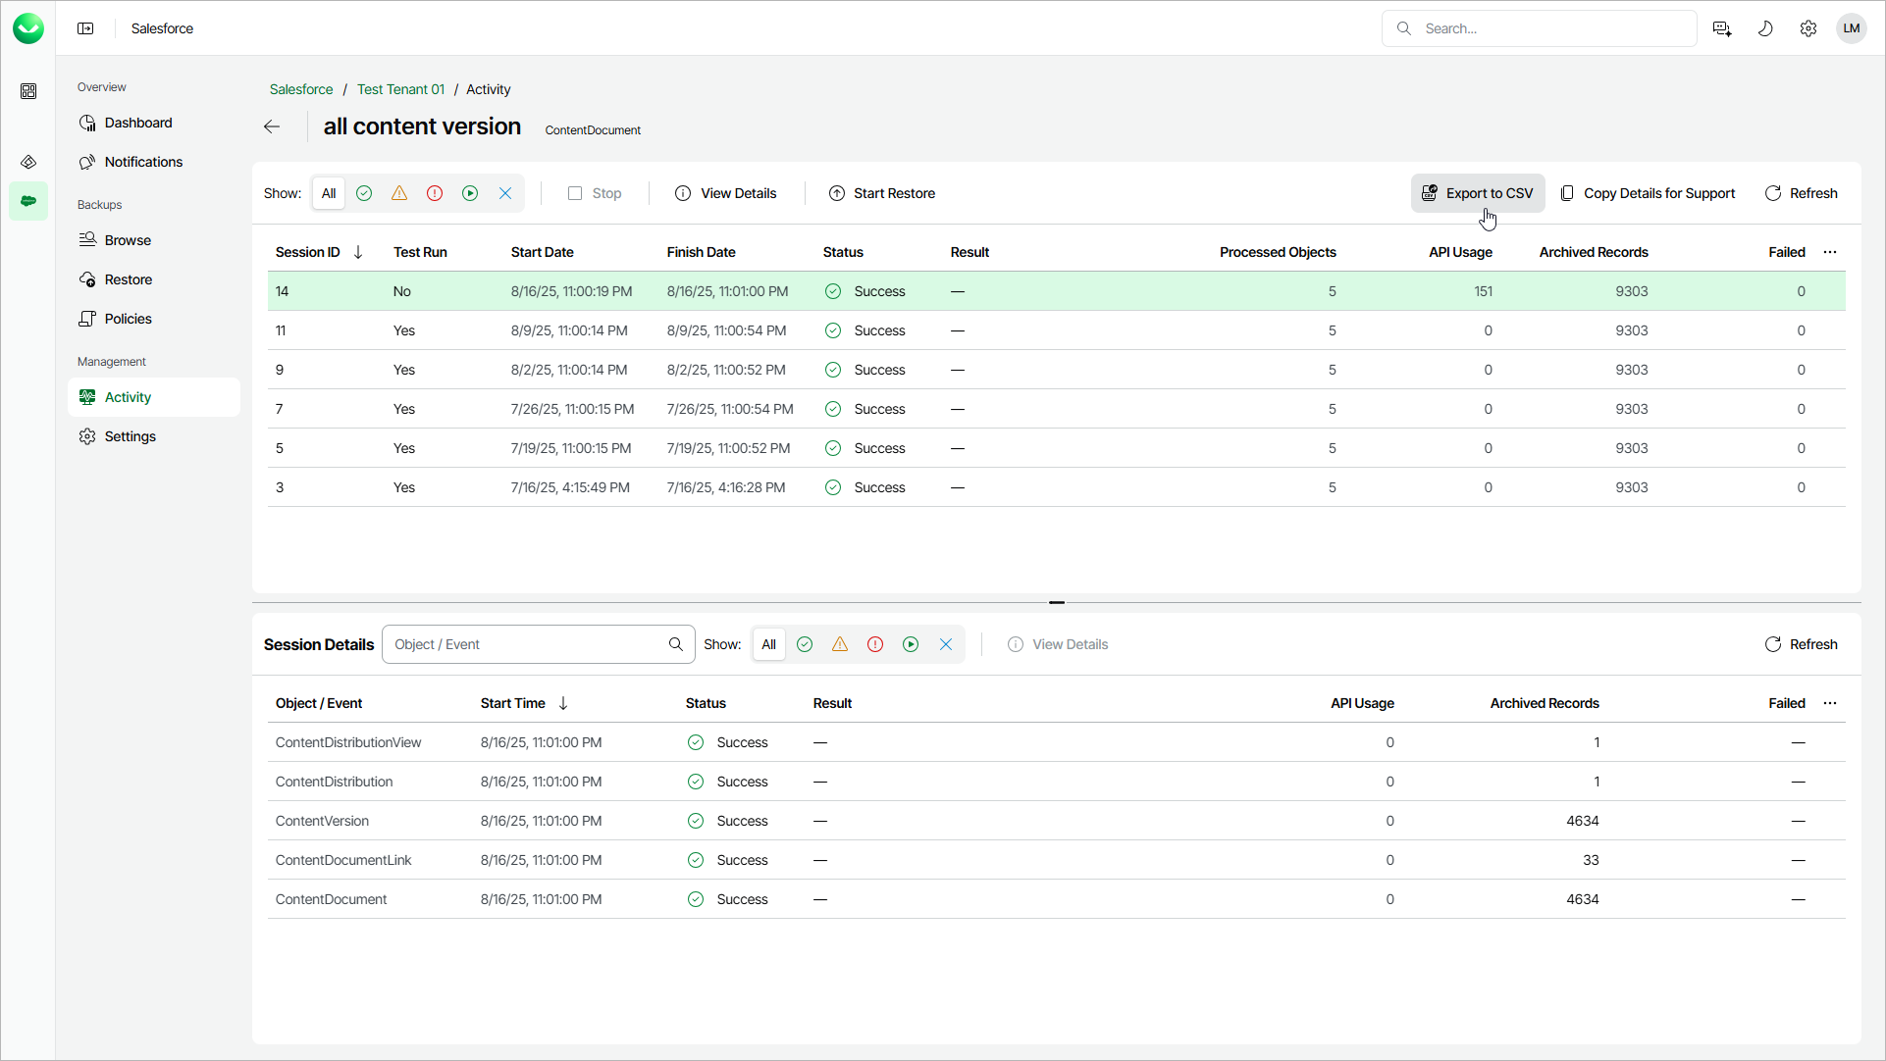Screen dimensions: 1886x1061
Task: Toggle the Stop checkbox
Action: pos(575,193)
